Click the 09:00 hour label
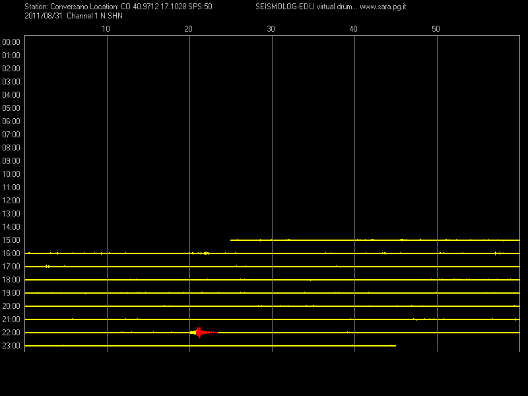 [11, 161]
